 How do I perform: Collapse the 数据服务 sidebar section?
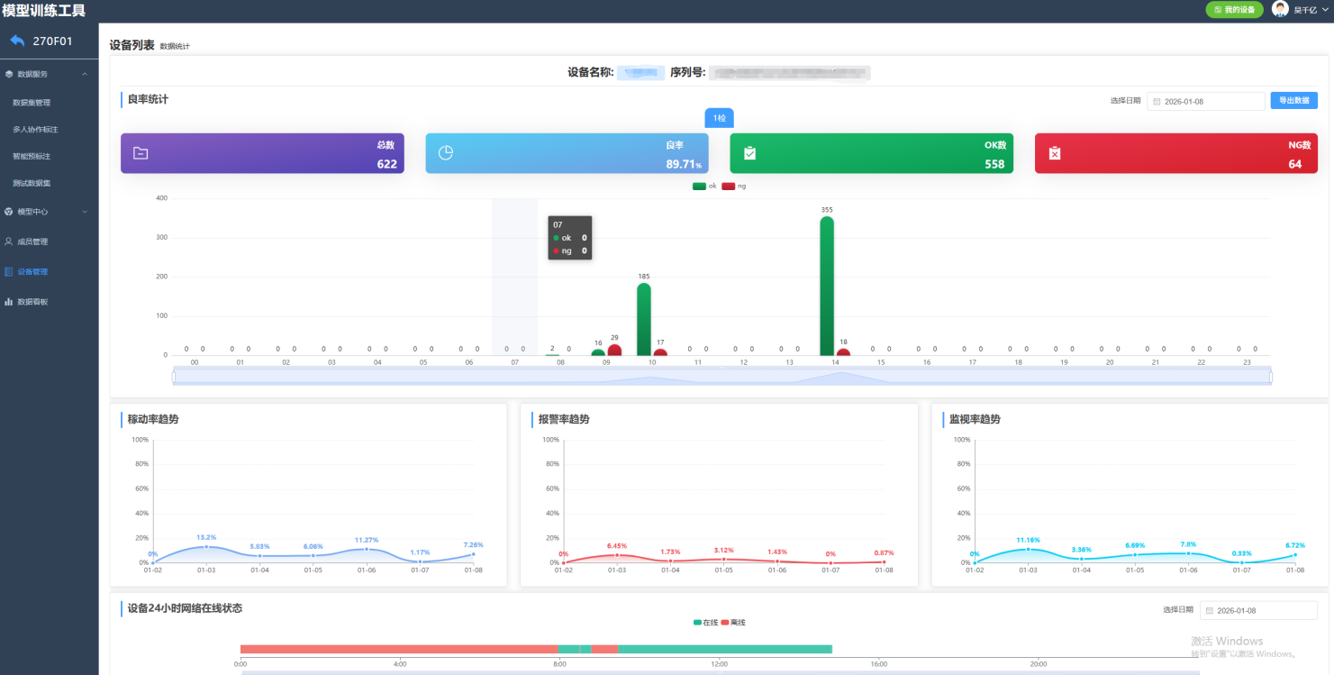85,74
